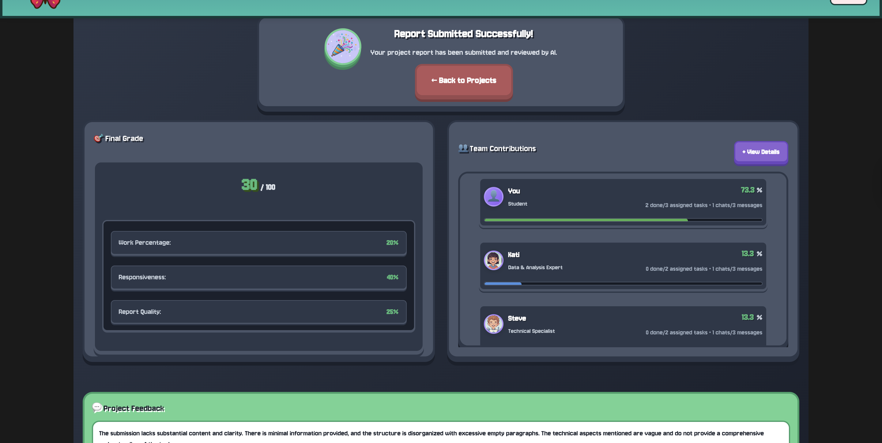Click the Team Contributions people icon
882x443 pixels.
[x=463, y=148]
